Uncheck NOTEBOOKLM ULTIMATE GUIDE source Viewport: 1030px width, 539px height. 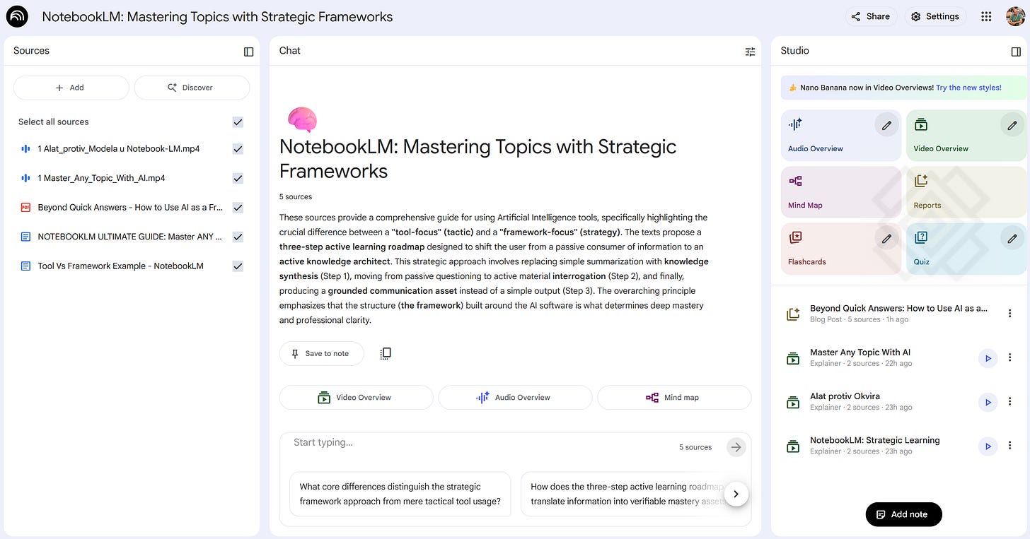(x=238, y=237)
